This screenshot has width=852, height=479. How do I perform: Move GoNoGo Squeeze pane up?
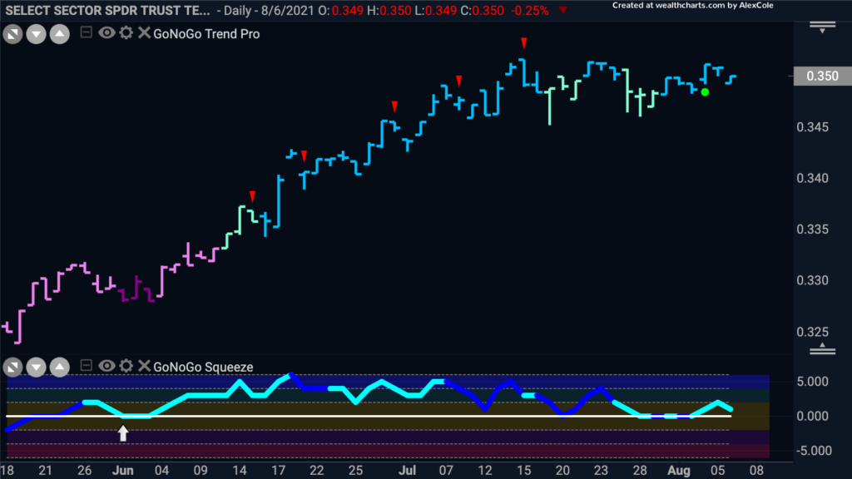coord(60,367)
